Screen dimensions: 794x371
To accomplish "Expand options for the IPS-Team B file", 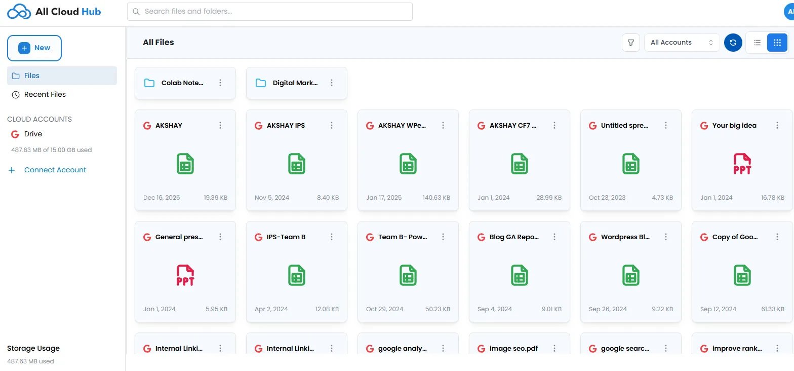I will (332, 237).
